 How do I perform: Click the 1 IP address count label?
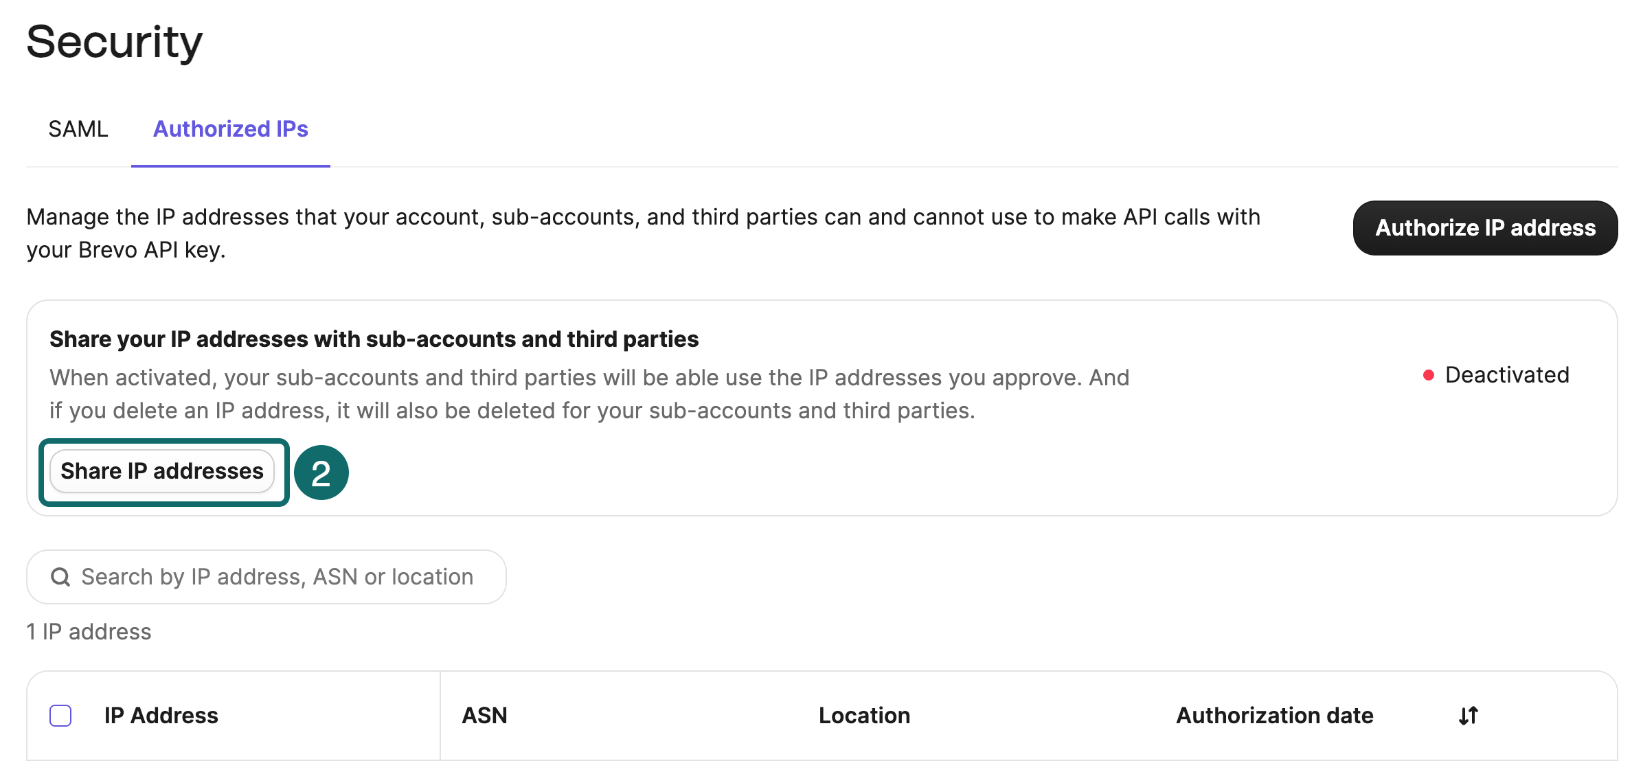click(x=88, y=631)
